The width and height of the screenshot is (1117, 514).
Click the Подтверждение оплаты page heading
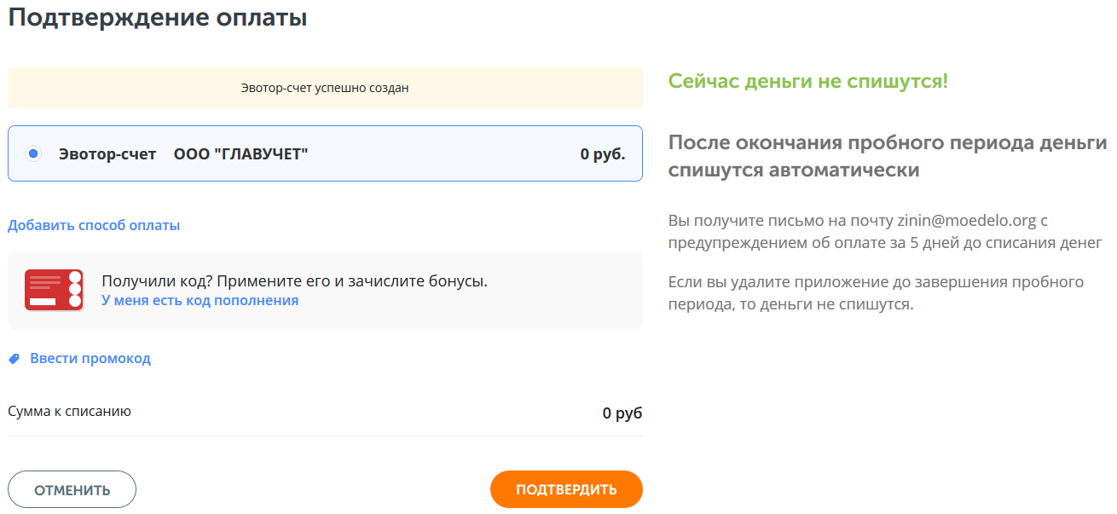pyautogui.click(x=158, y=18)
